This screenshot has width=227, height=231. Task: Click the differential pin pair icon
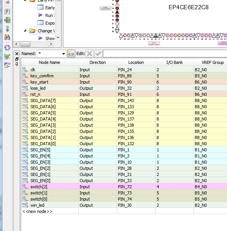(7, 29)
